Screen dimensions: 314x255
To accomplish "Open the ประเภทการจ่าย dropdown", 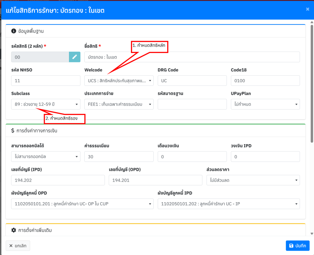I will click(x=119, y=104).
